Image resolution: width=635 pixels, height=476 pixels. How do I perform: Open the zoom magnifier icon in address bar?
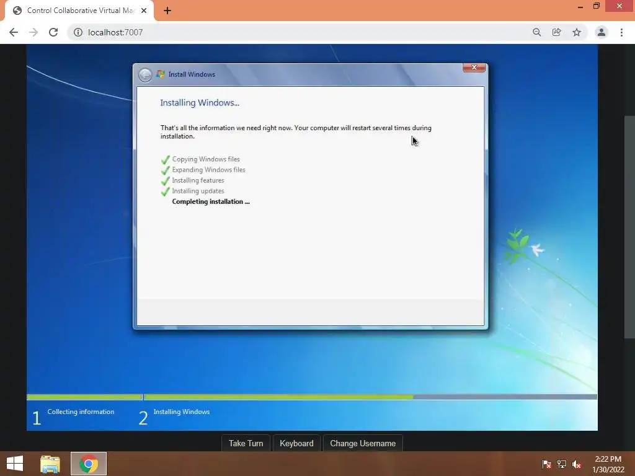[x=536, y=32]
